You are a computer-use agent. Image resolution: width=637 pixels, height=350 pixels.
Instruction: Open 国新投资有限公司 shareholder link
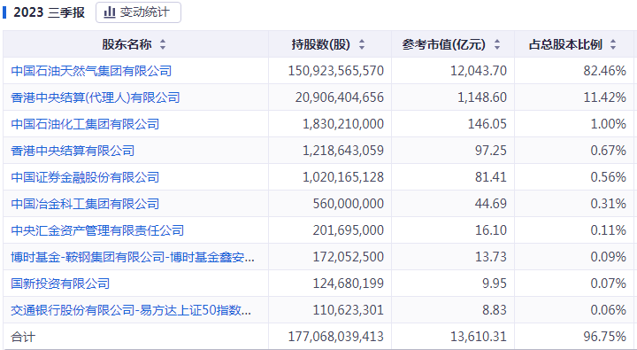coord(60,284)
